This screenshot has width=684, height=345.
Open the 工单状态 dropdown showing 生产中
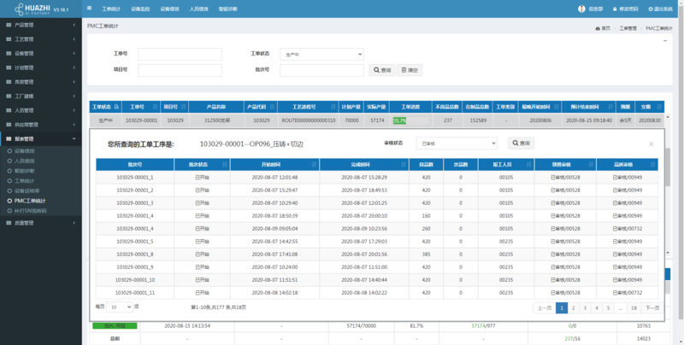[321, 54]
